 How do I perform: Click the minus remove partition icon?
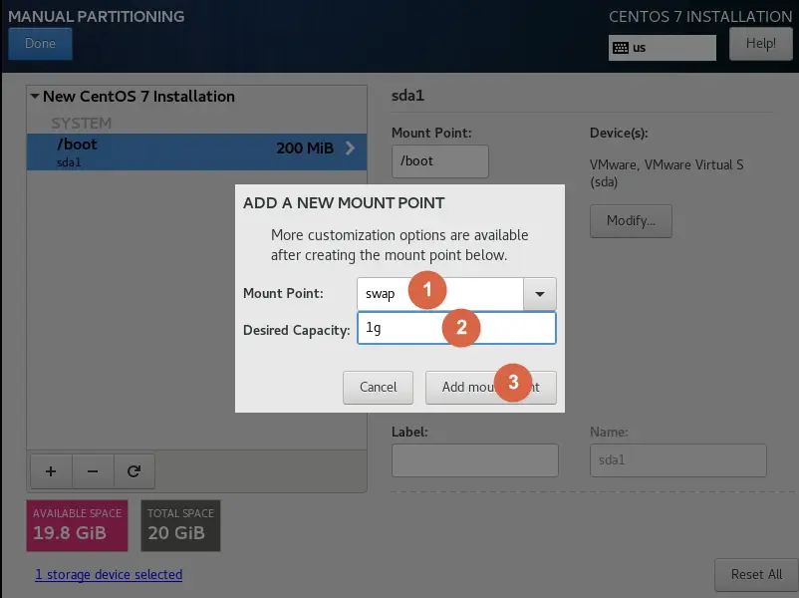[93, 471]
